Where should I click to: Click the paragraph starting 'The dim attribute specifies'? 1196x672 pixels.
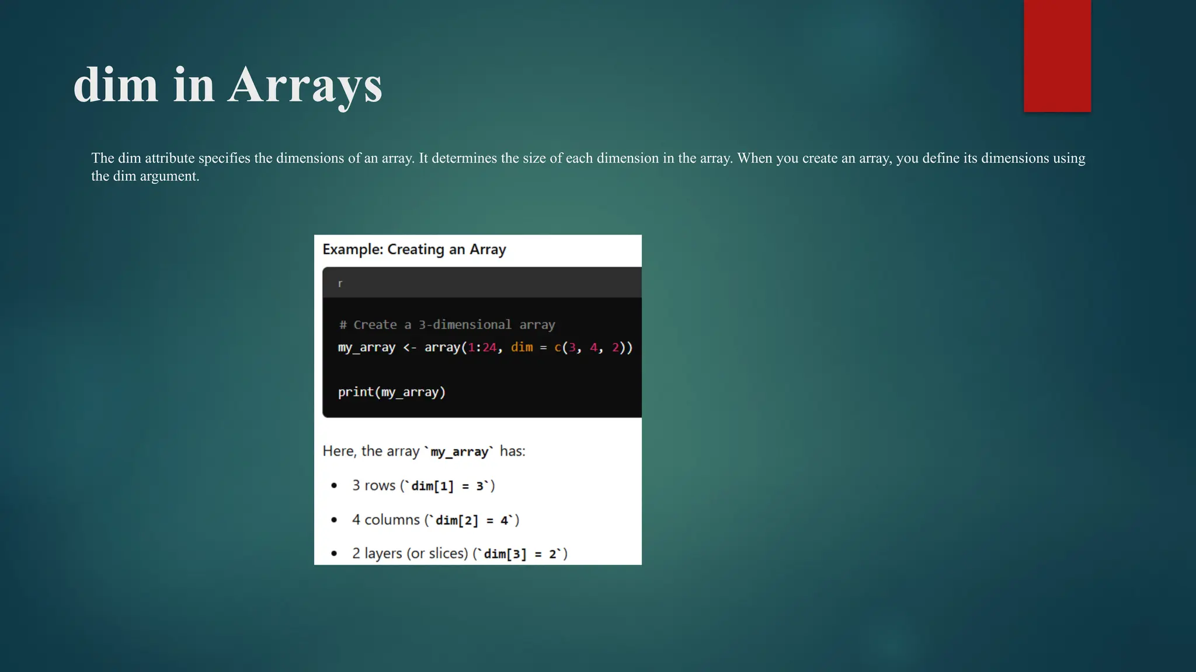point(588,167)
